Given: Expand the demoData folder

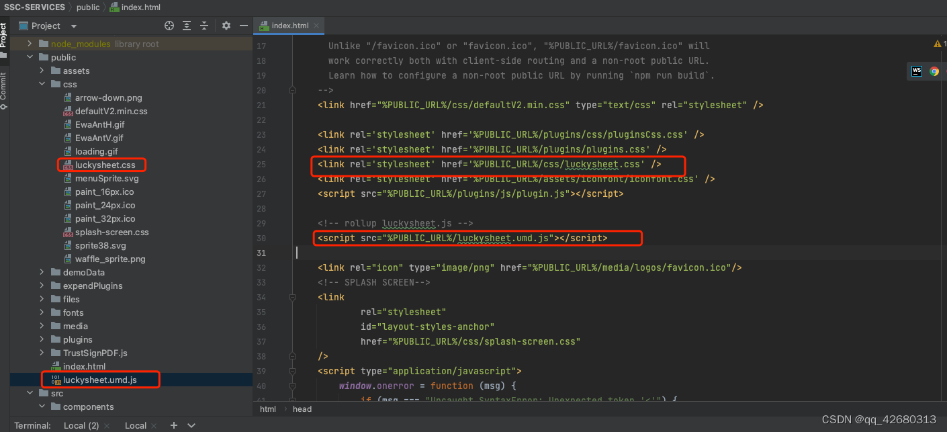Looking at the screenshot, I should pos(41,272).
